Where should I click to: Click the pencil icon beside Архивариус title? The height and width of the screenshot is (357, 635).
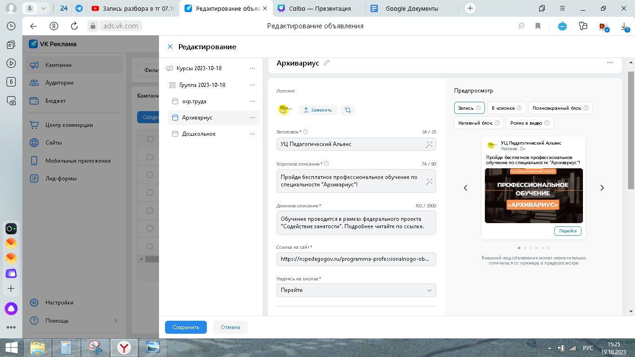coord(326,63)
